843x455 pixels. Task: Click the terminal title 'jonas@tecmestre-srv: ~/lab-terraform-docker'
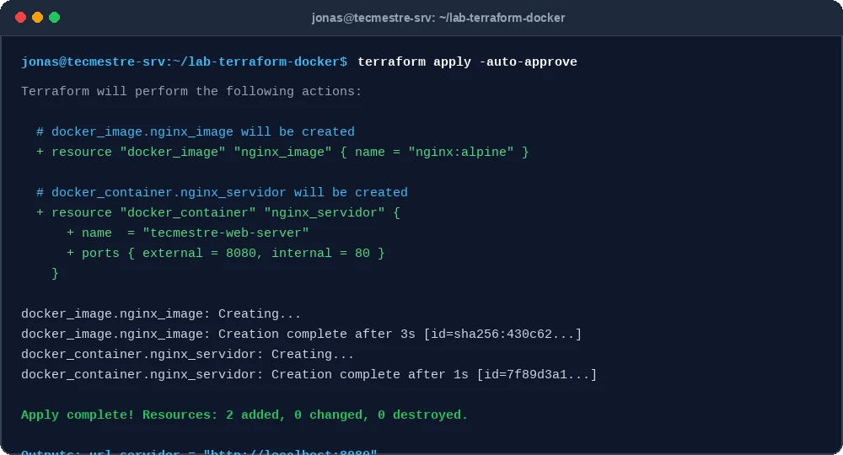[438, 18]
